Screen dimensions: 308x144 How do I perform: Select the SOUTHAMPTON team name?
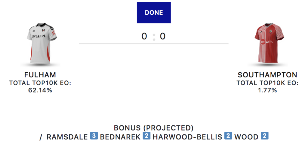(267, 75)
